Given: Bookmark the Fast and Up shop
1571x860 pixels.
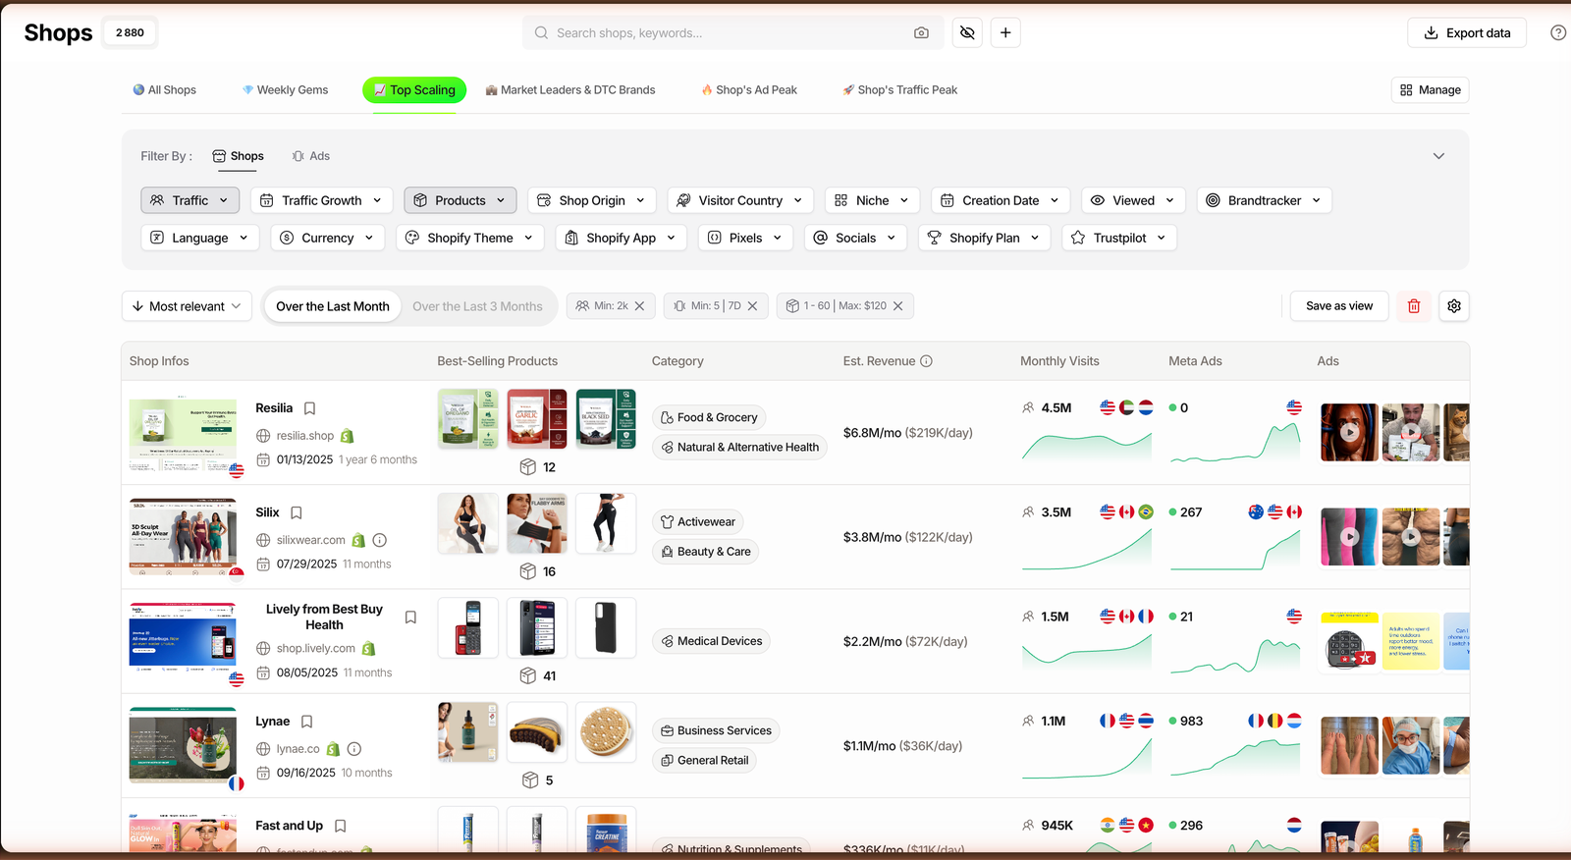Looking at the screenshot, I should 341,826.
